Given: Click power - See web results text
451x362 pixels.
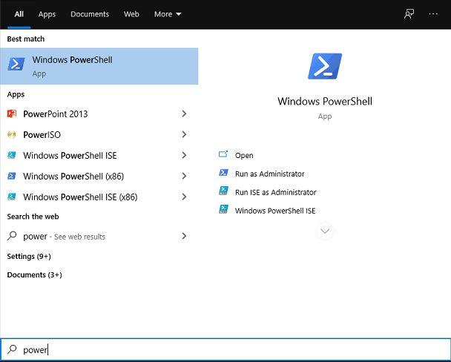Looking at the screenshot, I should 64,237.
